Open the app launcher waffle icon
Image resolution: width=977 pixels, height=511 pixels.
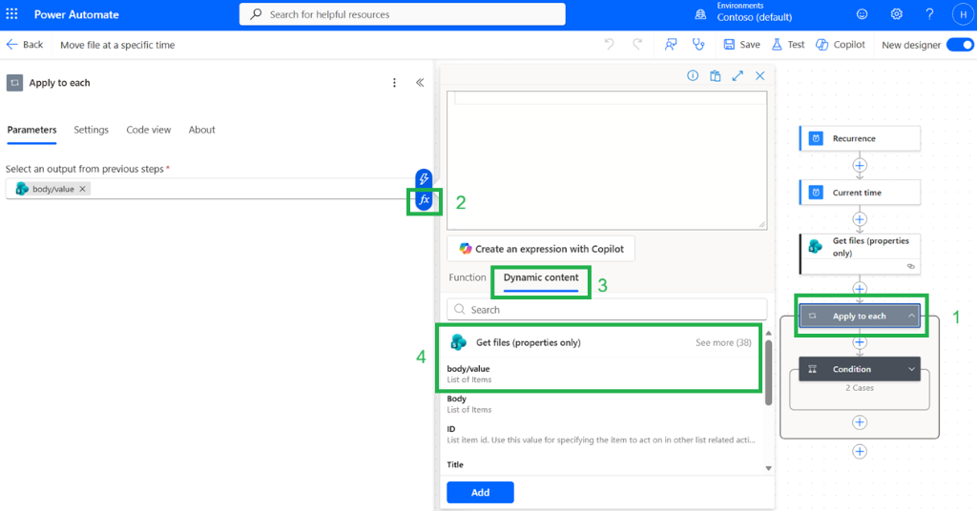tap(11, 13)
